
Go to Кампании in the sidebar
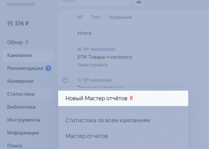pos(20,55)
